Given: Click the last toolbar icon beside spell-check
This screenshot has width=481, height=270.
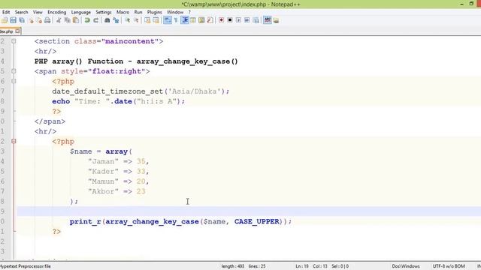Looking at the screenshot, I should point(276,20).
